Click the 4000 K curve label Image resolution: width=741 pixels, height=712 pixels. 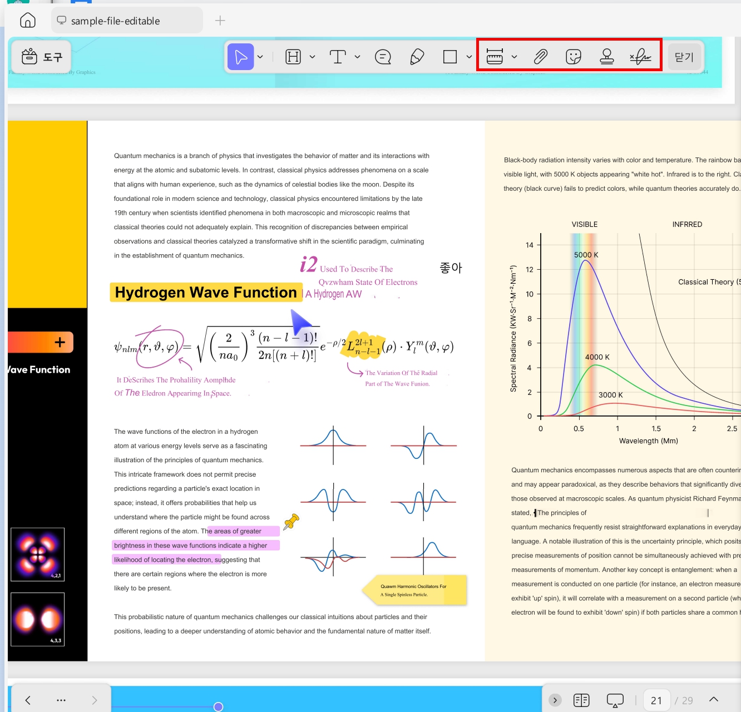coord(597,357)
